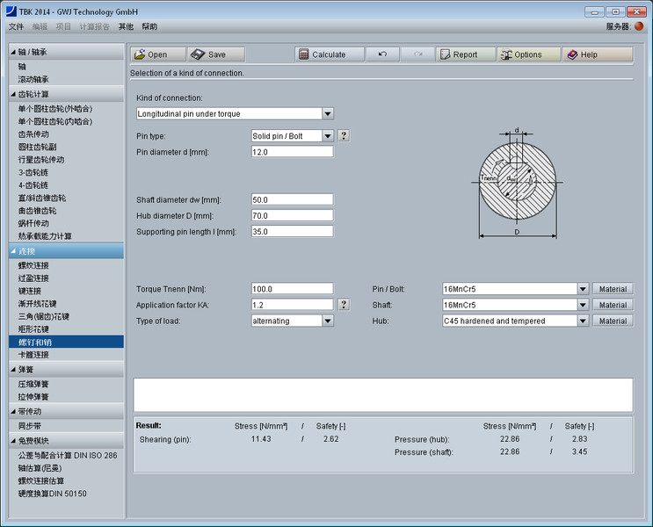Click the Material button for Shaft
The image size is (653, 527).
613,305
